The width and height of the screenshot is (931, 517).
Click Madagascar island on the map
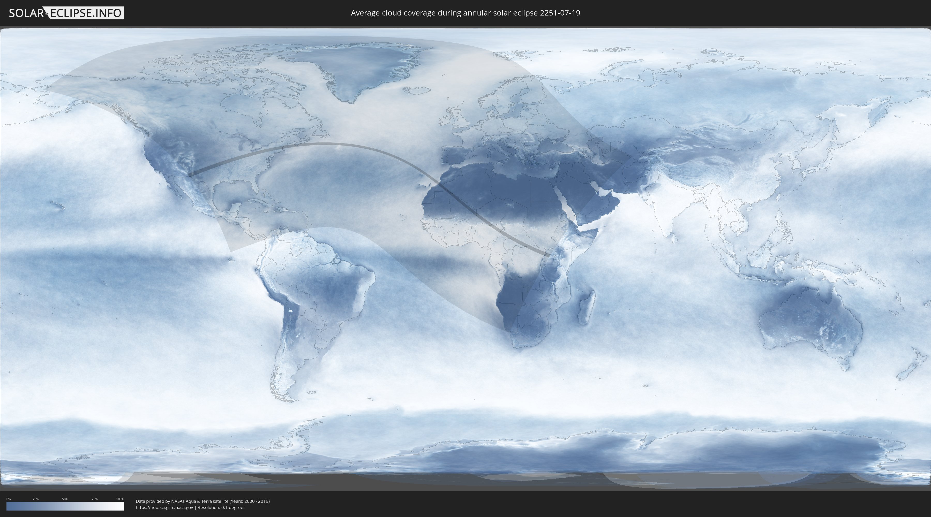pyautogui.click(x=586, y=307)
